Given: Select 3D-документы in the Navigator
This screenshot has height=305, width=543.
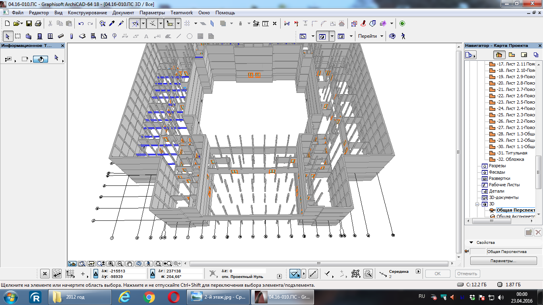Looking at the screenshot, I should click(504, 197).
